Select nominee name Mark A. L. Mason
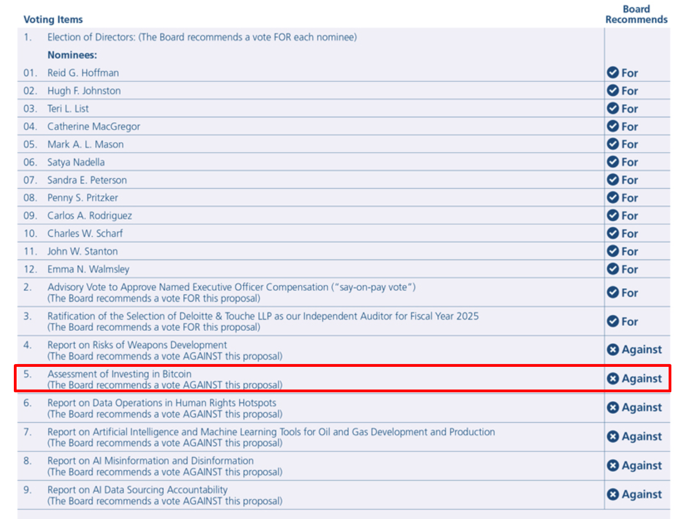 pyautogui.click(x=85, y=144)
